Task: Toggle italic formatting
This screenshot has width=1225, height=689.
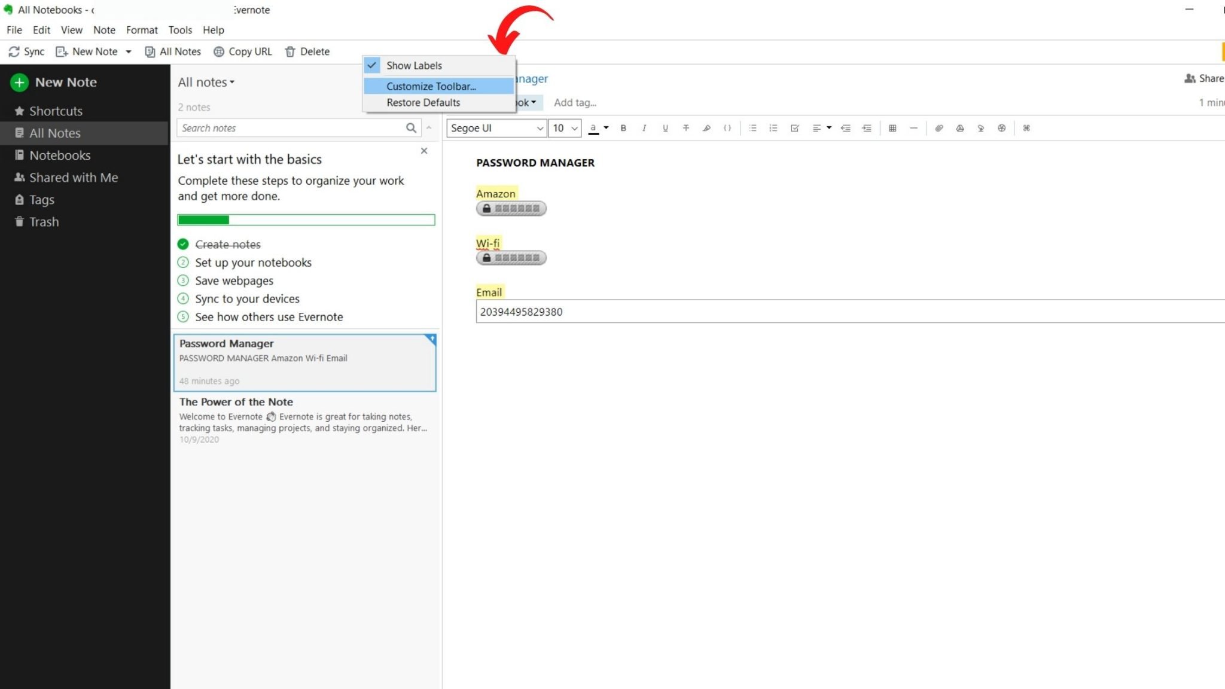Action: pos(644,128)
